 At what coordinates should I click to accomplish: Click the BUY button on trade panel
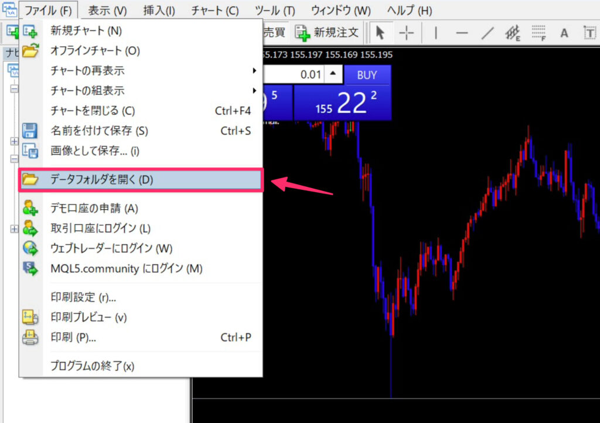(x=367, y=75)
